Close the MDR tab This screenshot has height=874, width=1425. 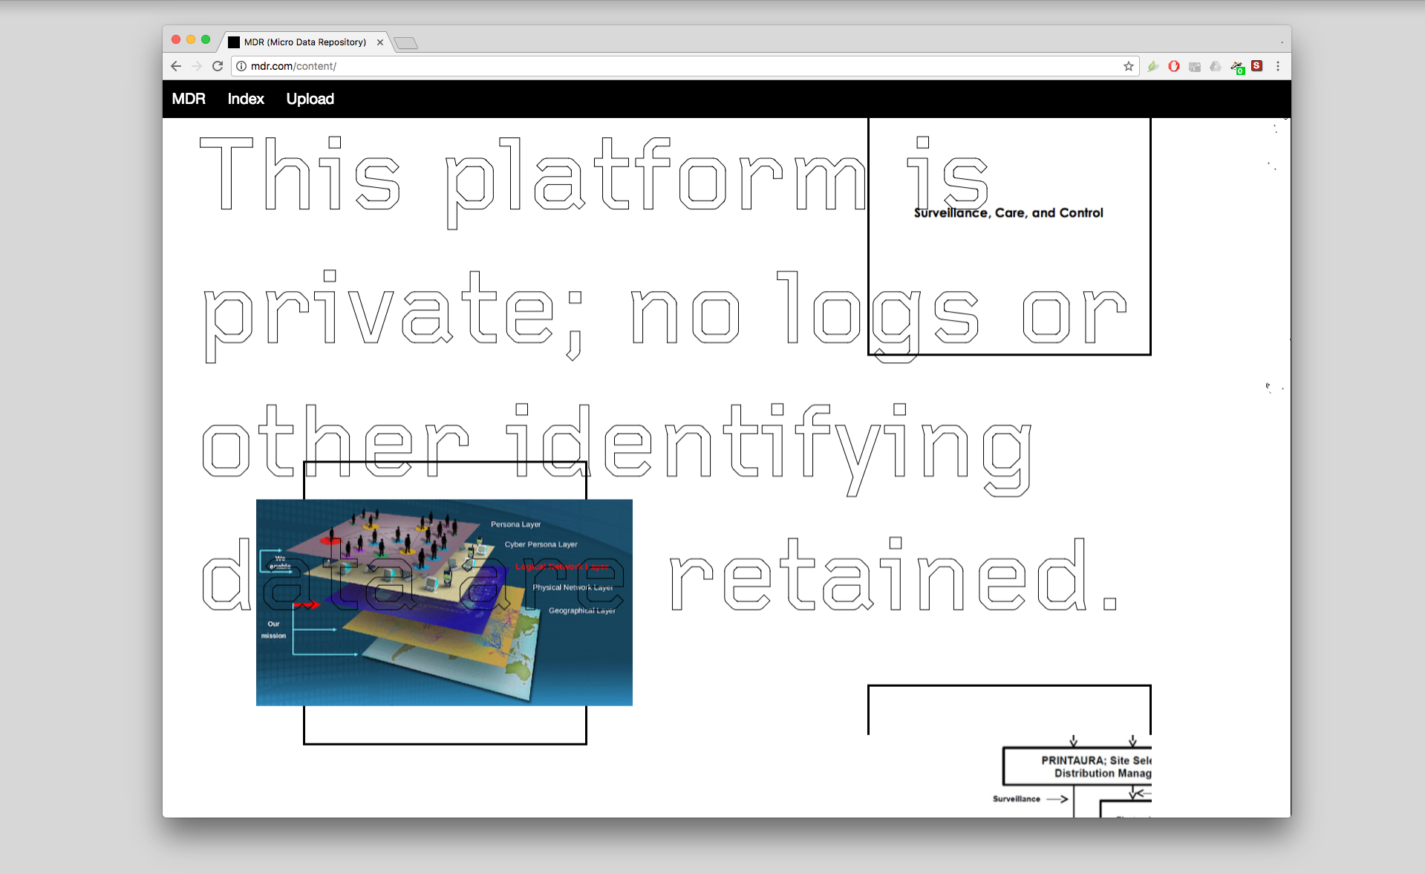coord(380,42)
